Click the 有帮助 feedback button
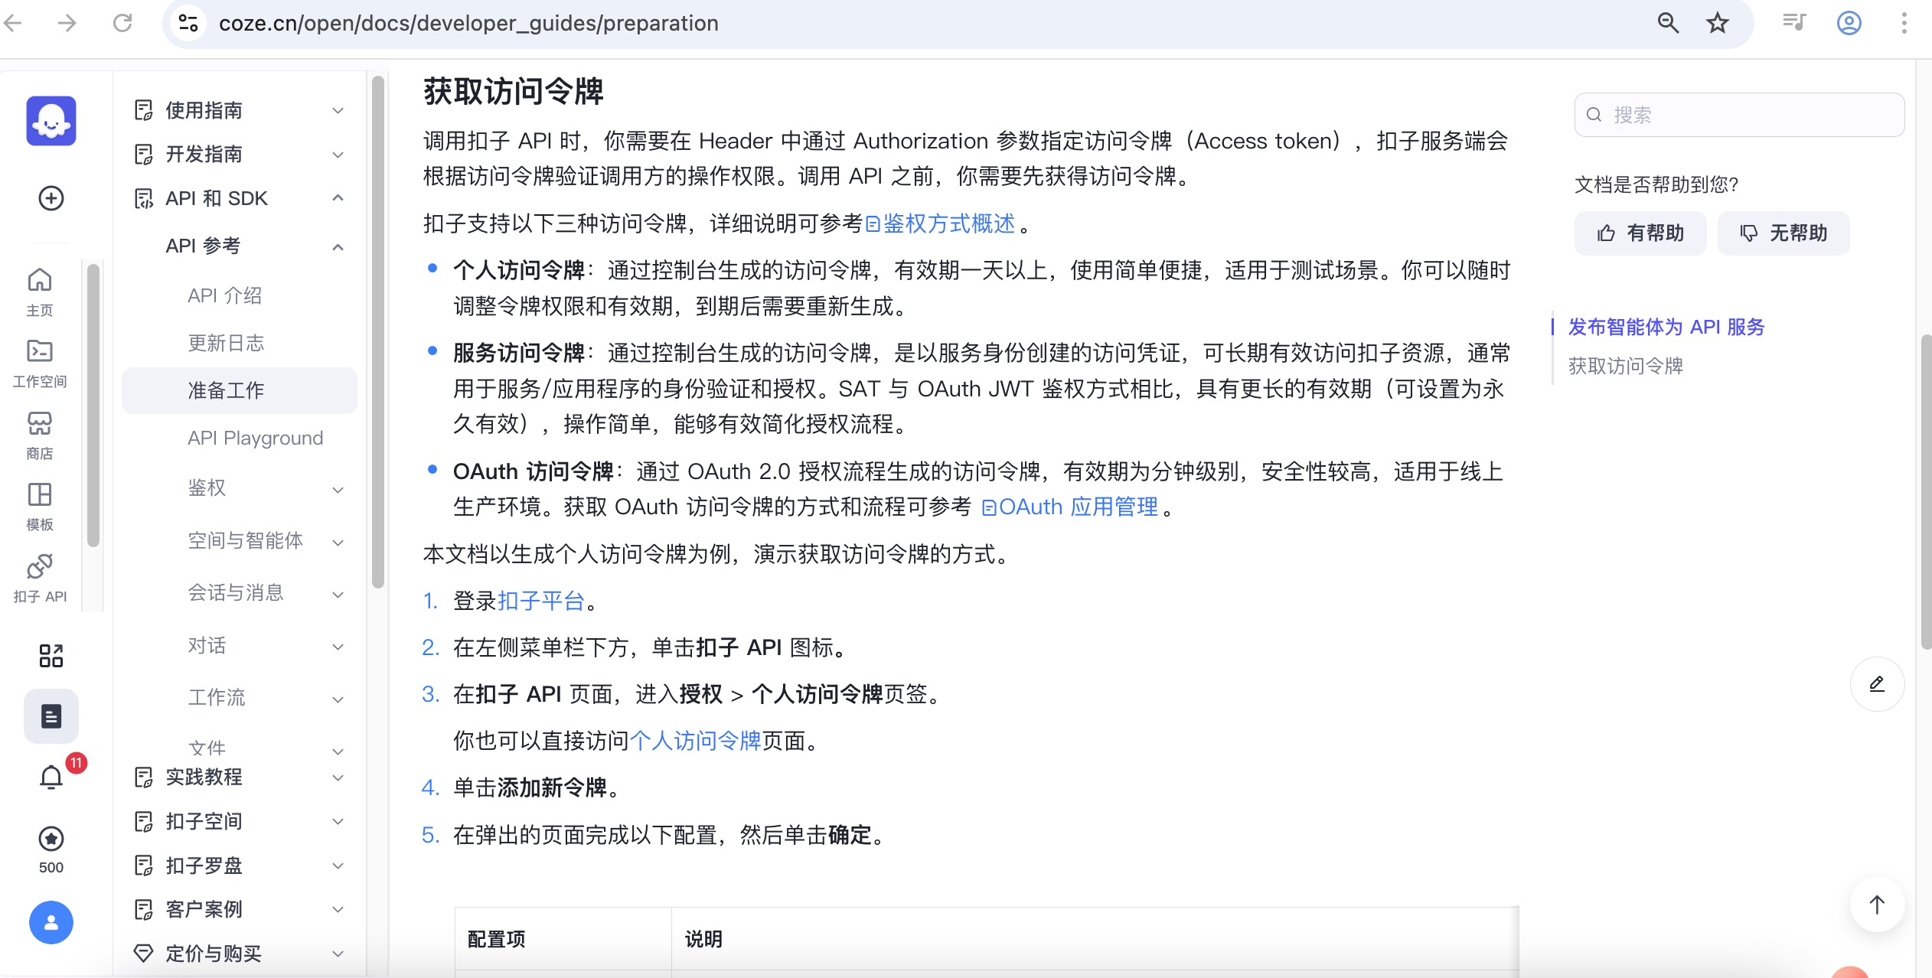The image size is (1932, 978). (x=1640, y=233)
